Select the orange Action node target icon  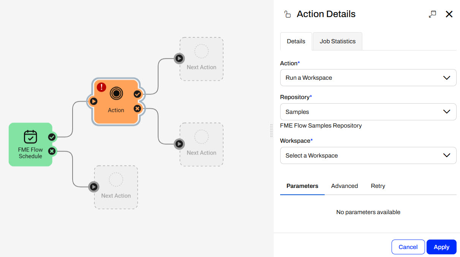tap(116, 93)
